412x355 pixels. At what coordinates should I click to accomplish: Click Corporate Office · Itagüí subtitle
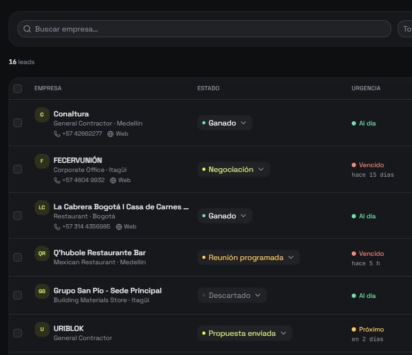[x=90, y=170]
